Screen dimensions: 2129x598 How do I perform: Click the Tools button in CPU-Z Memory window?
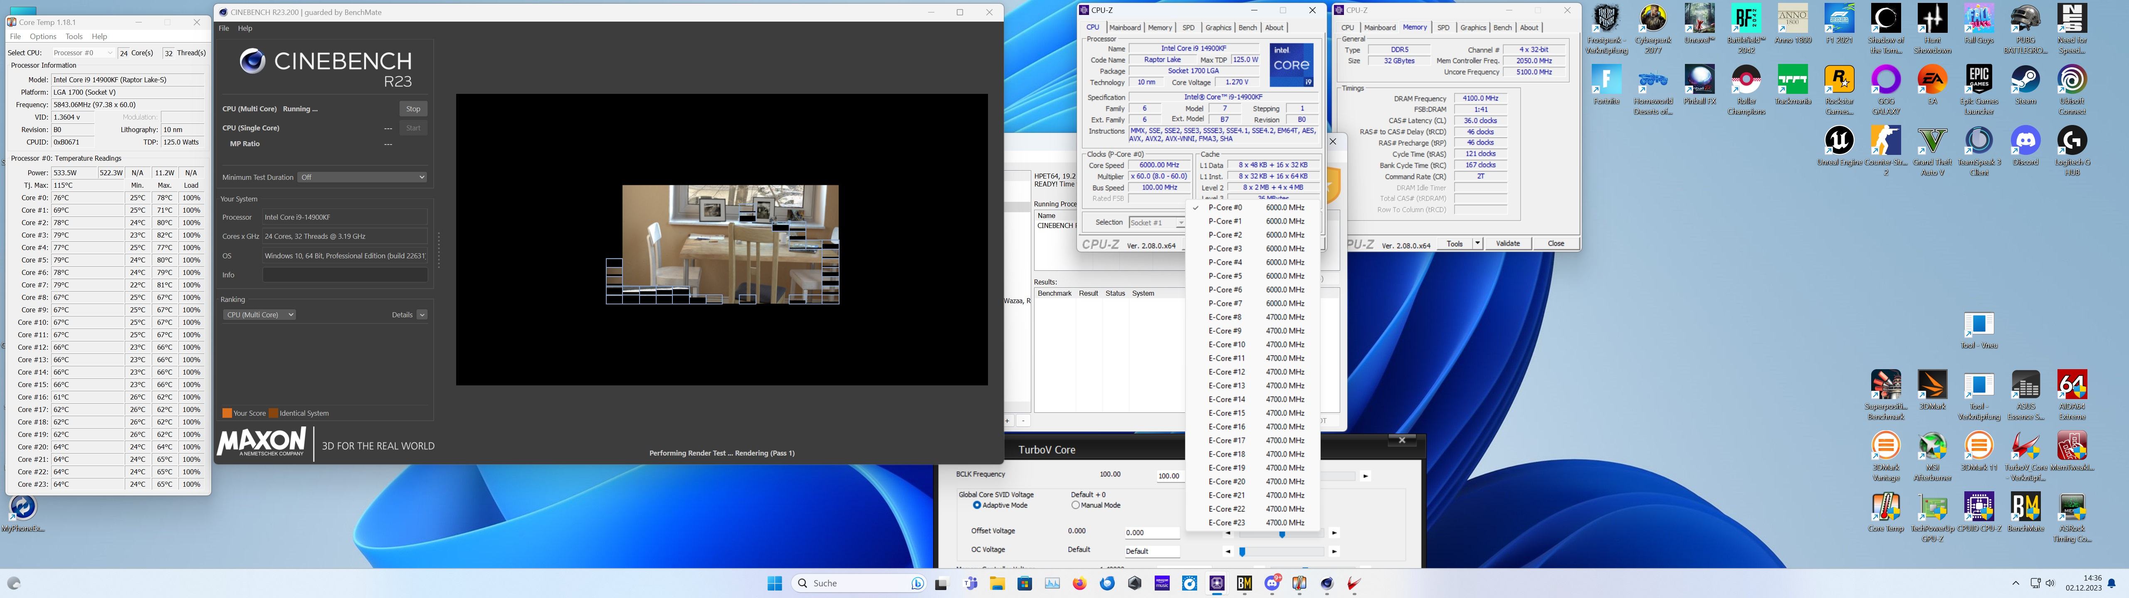tap(1454, 244)
